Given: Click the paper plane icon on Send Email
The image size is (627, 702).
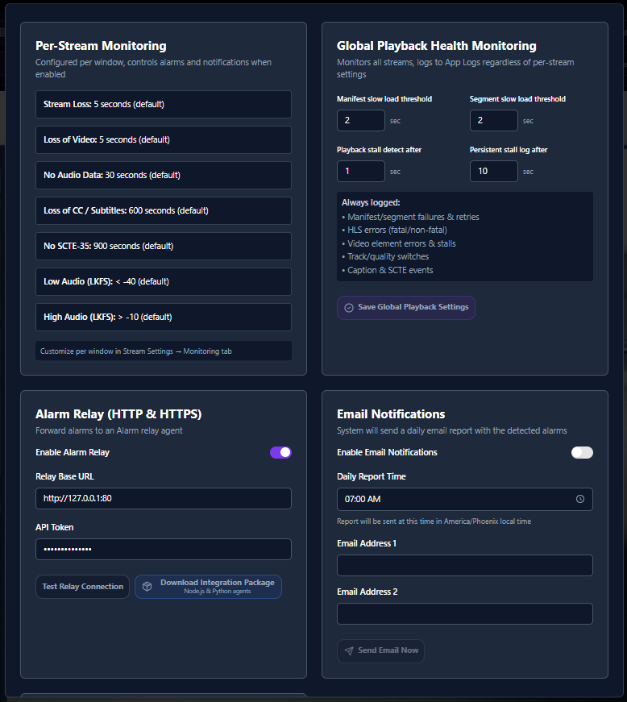Looking at the screenshot, I should [x=349, y=650].
